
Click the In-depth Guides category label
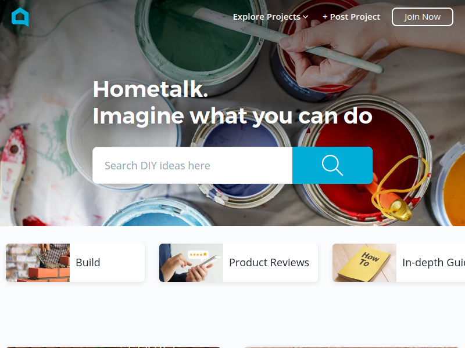pos(434,263)
